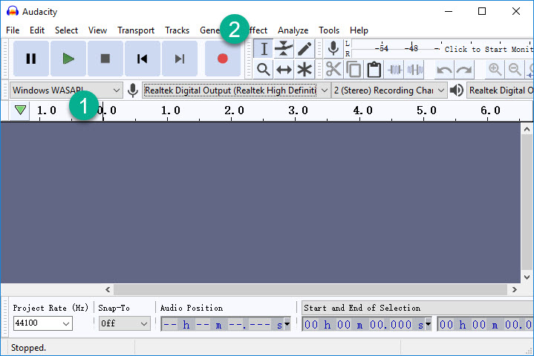
Task: Open the Help menu
Action: [359, 30]
